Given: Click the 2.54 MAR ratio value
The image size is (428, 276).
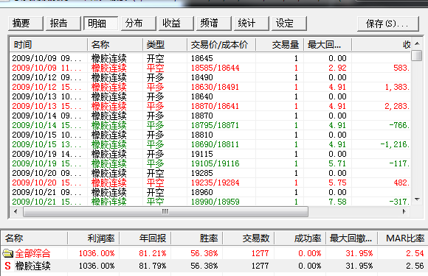Looking at the screenshot, I should tap(415, 253).
